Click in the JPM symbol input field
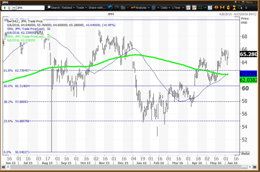260x172 pixels. pyautogui.click(x=30, y=7)
